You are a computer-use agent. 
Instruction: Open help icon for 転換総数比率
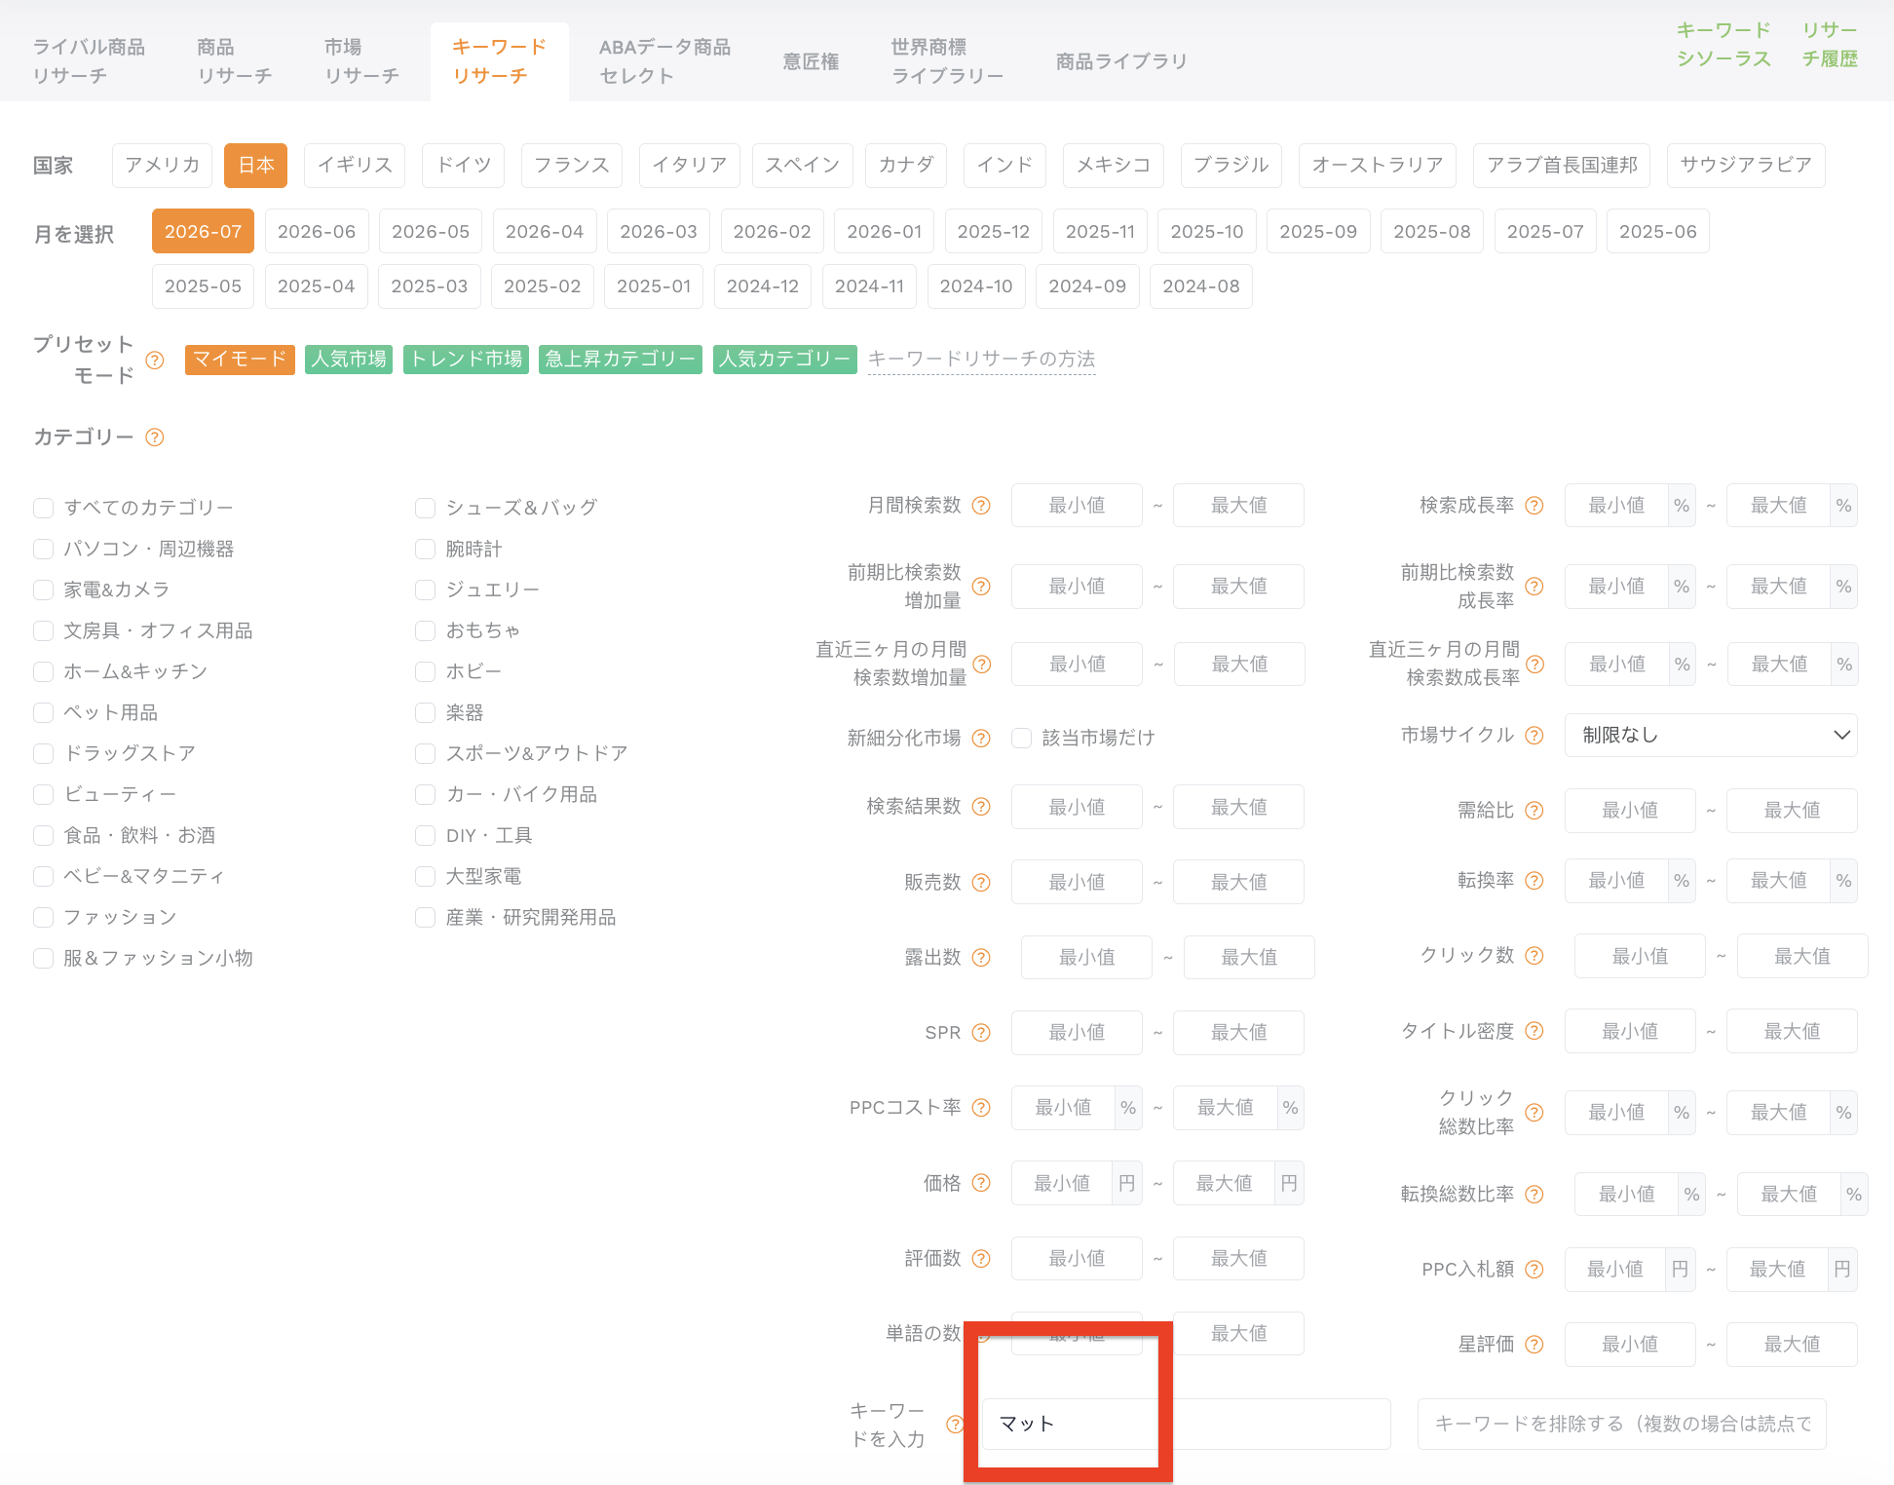tap(1534, 1195)
